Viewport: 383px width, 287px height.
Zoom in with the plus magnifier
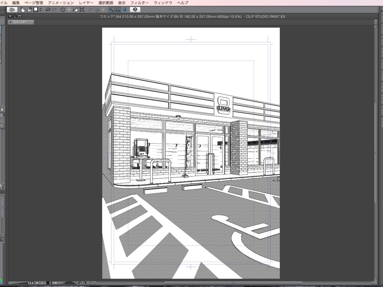click(x=43, y=283)
